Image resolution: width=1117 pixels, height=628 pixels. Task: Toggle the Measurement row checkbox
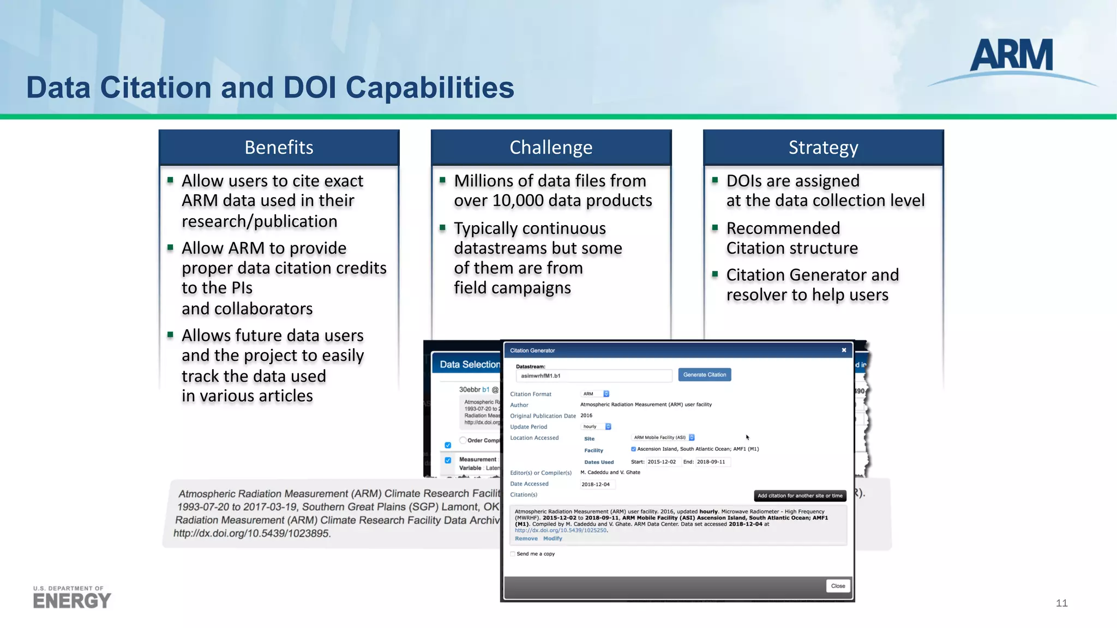click(x=448, y=460)
